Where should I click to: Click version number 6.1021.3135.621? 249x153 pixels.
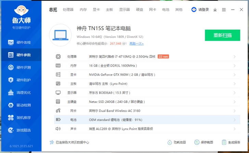[21, 146]
